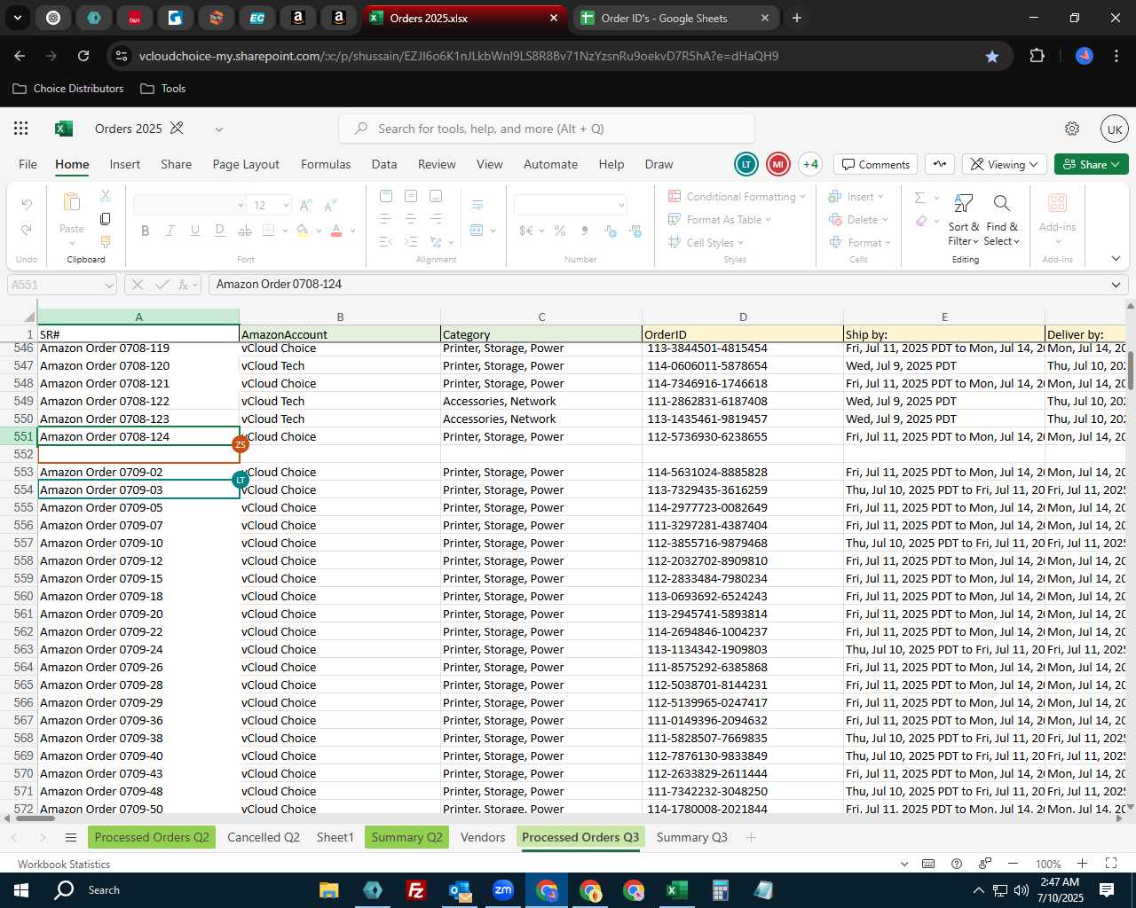Expand the formula bar chevron
Image resolution: width=1136 pixels, height=908 pixels.
pos(1116,285)
